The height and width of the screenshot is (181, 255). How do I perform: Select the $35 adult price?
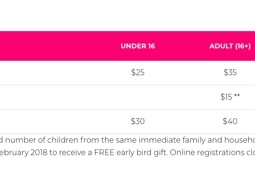230,72
